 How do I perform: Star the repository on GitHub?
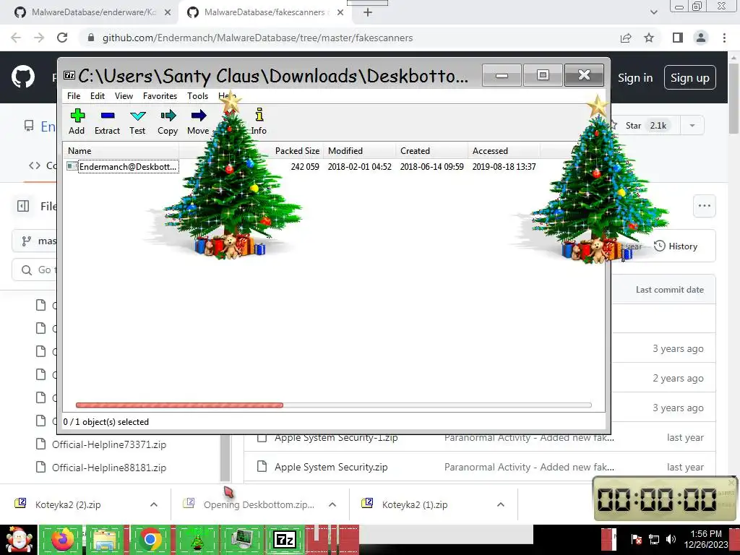(x=639, y=126)
